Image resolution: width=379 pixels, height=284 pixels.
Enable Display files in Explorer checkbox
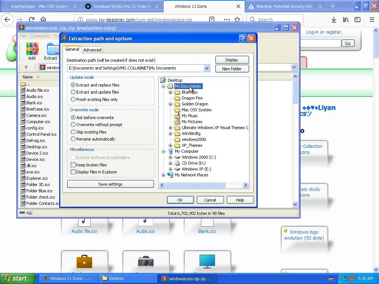coord(73,172)
